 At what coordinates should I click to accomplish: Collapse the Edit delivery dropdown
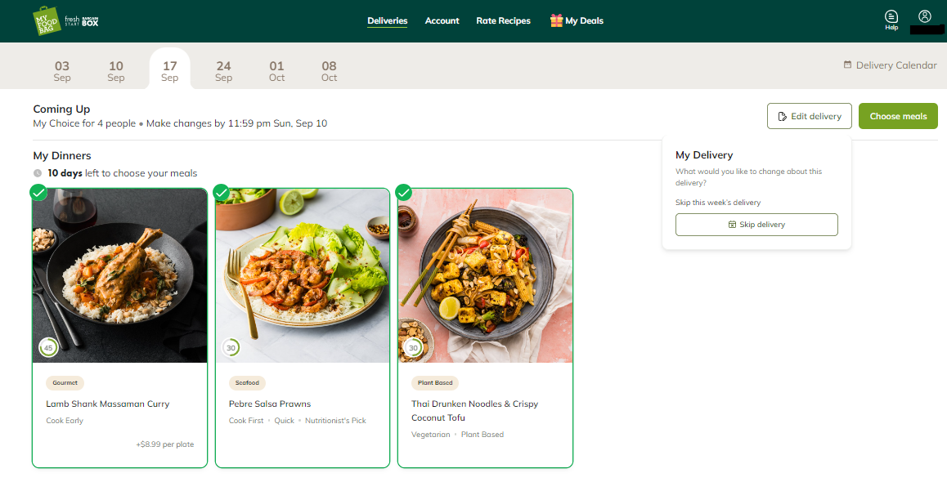(809, 116)
